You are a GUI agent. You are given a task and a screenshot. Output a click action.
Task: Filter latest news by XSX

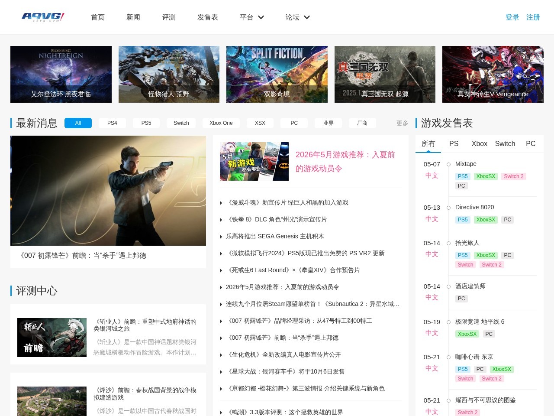260,123
